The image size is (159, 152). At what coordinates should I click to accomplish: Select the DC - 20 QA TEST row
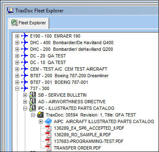[48, 56]
